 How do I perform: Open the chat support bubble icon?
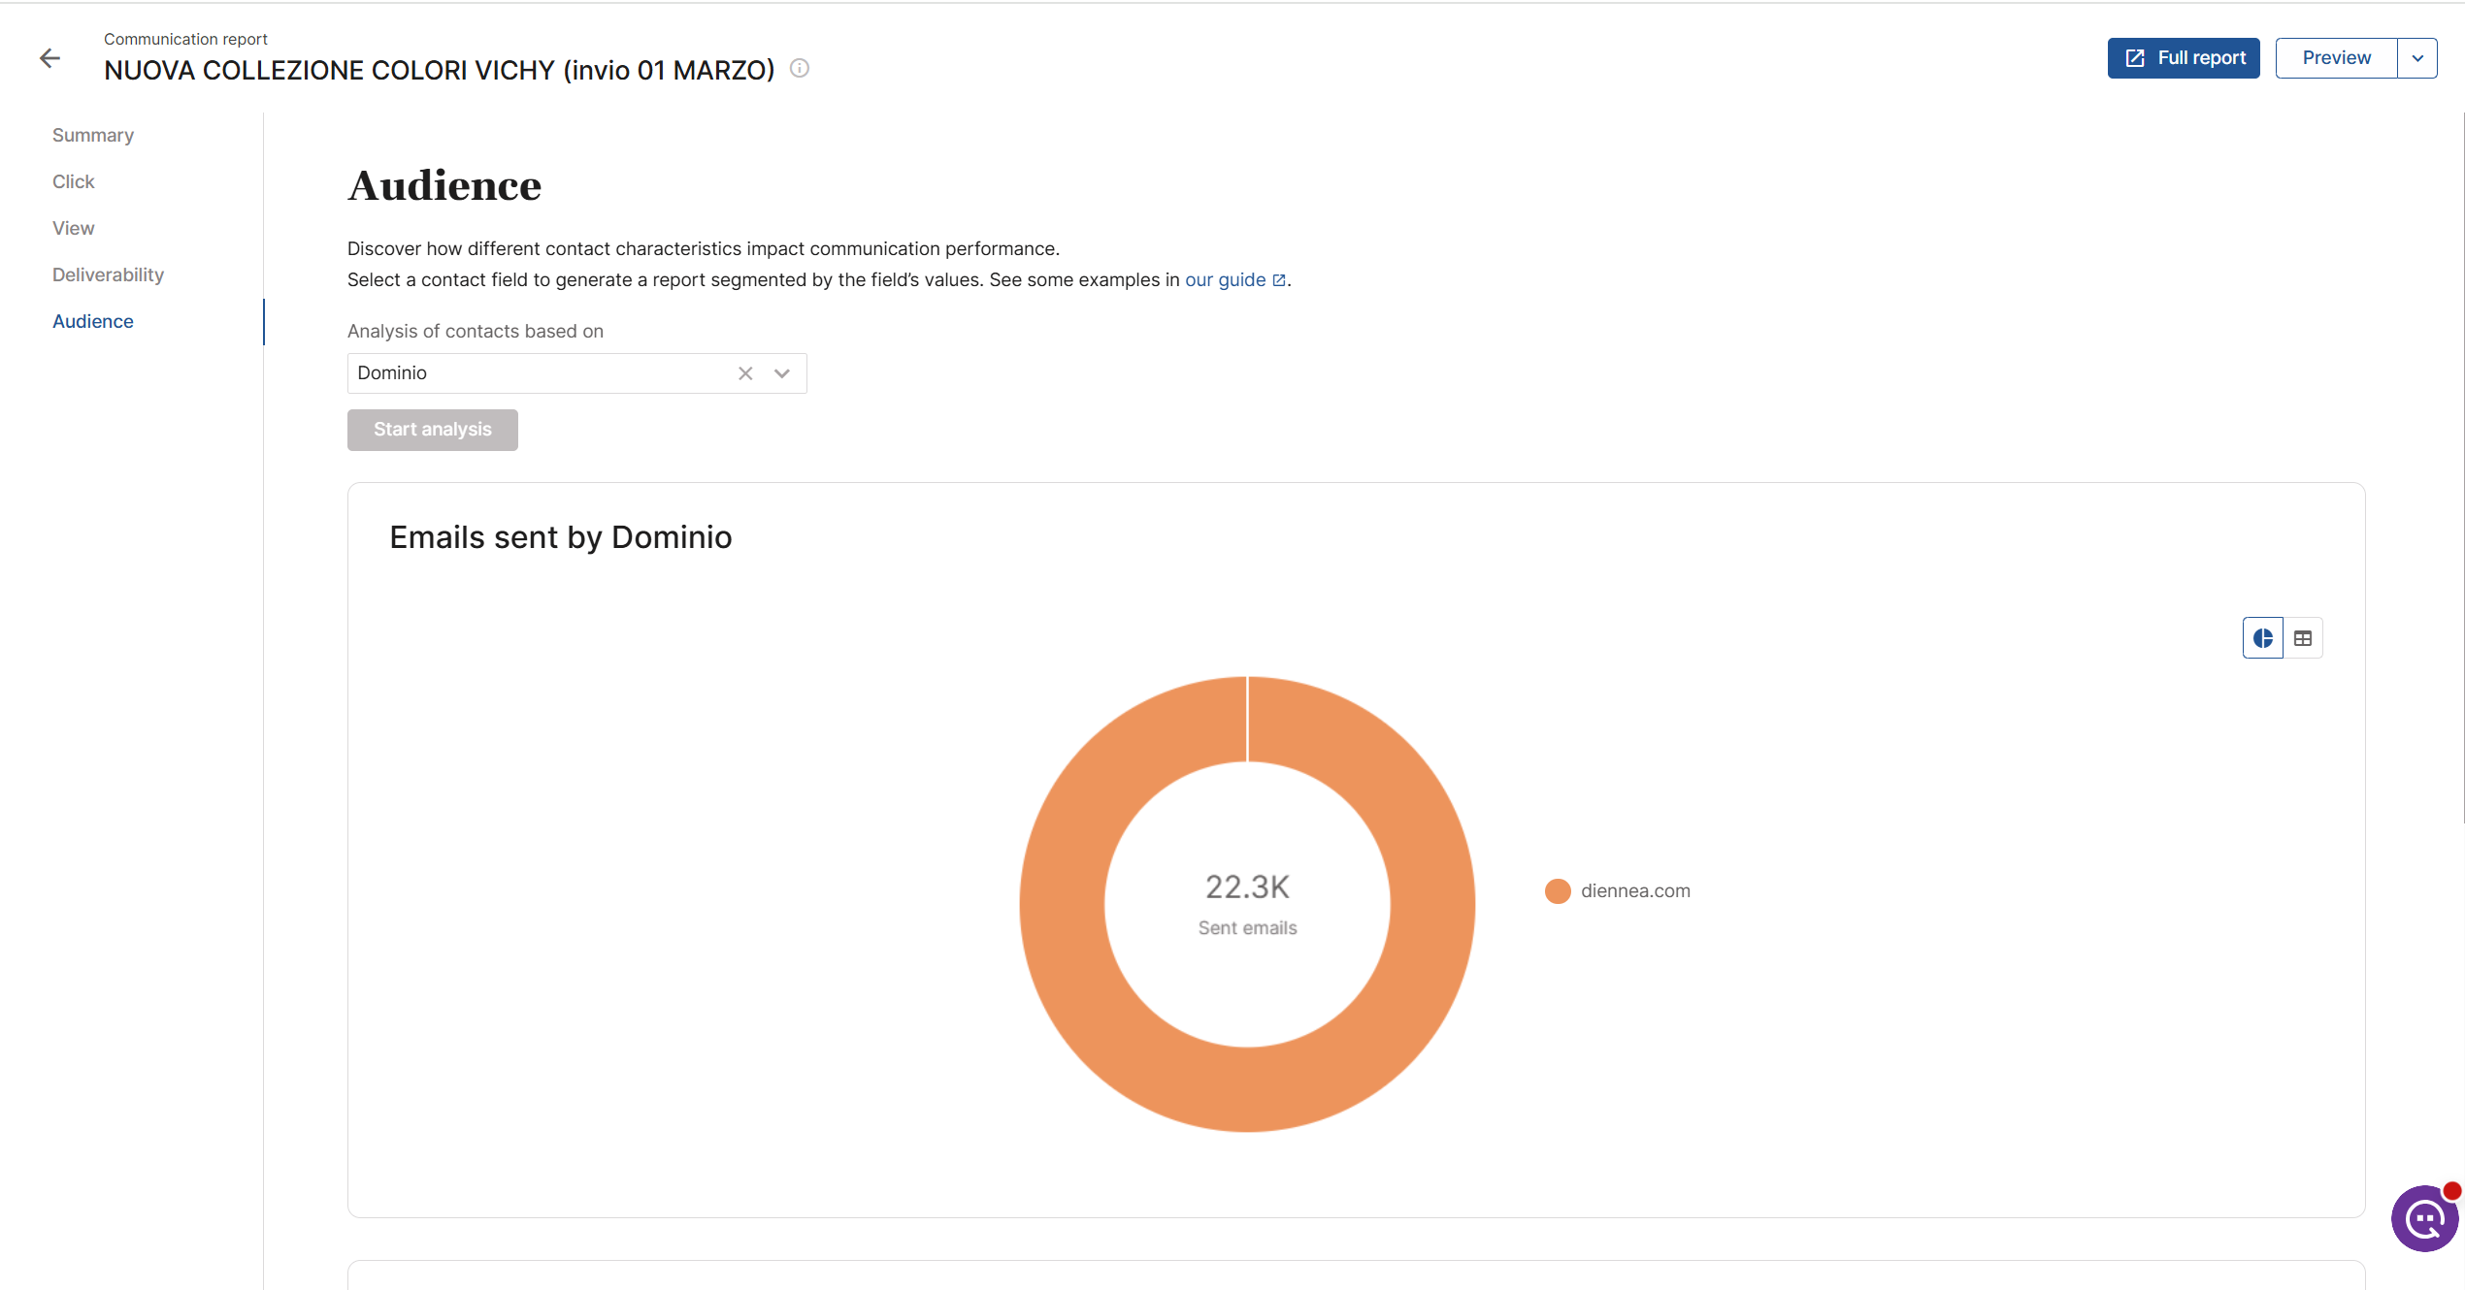[2424, 1218]
